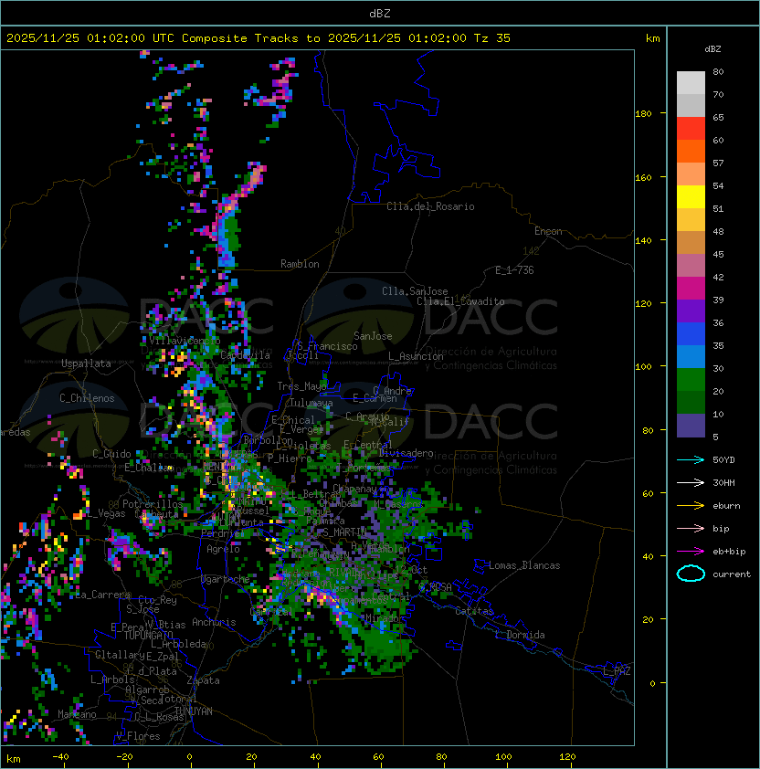Image resolution: width=760 pixels, height=769 pixels.
Task: Click the pink bip arrow in the legend
Action: [691, 529]
